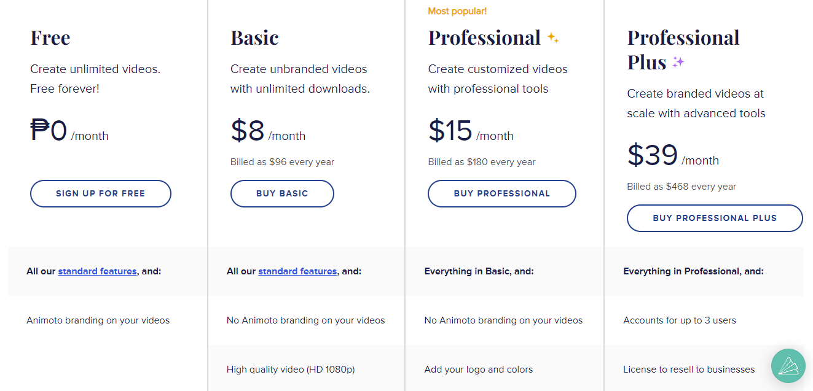This screenshot has height=391, width=813.
Task: Click the Free plan heading
Action: (x=50, y=38)
